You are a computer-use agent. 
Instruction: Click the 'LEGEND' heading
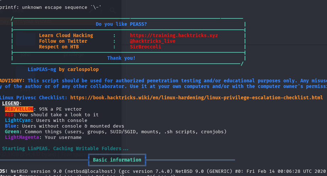(x=11, y=103)
